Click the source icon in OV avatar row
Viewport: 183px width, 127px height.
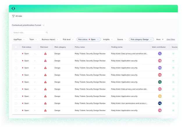pyautogui.click(x=173, y=89)
